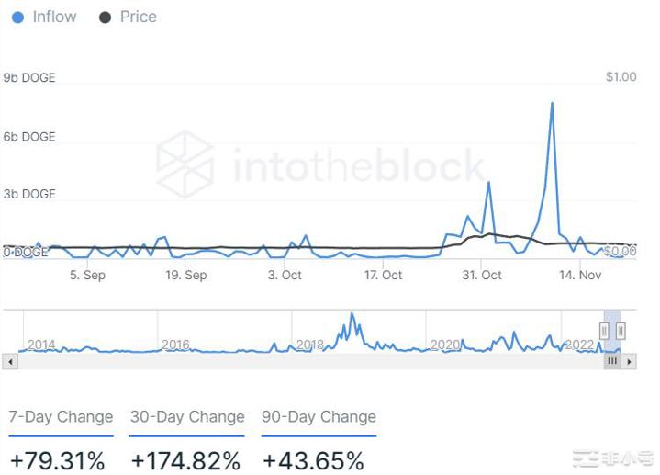This screenshot has height=475, width=660.
Task: Click the navigator scrollbar thumb
Action: (612, 362)
